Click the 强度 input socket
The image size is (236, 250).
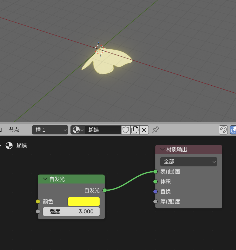pos(38,212)
